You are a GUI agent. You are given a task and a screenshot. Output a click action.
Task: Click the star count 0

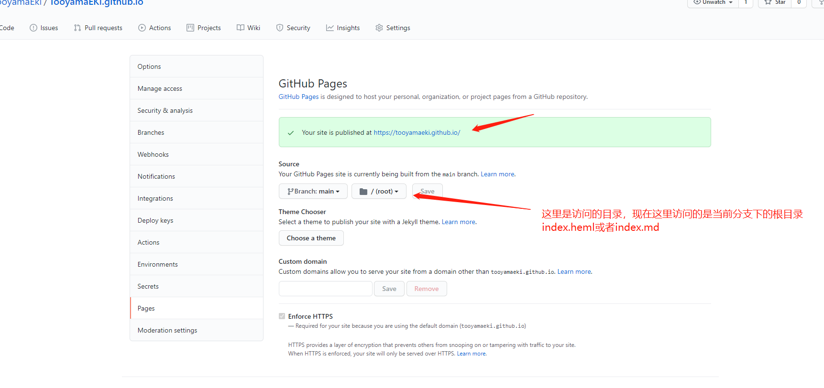coord(799,2)
